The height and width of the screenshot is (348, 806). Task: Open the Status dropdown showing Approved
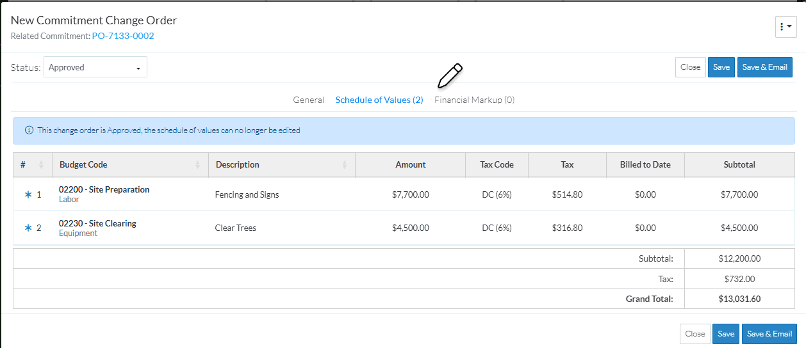coord(95,67)
